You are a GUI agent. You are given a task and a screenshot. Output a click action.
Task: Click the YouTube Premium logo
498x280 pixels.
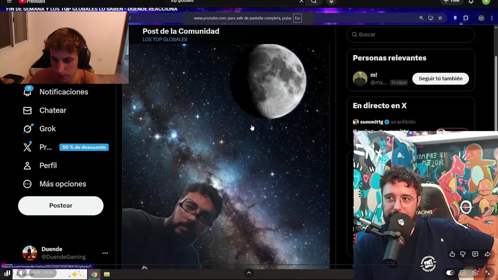click(32, 2)
